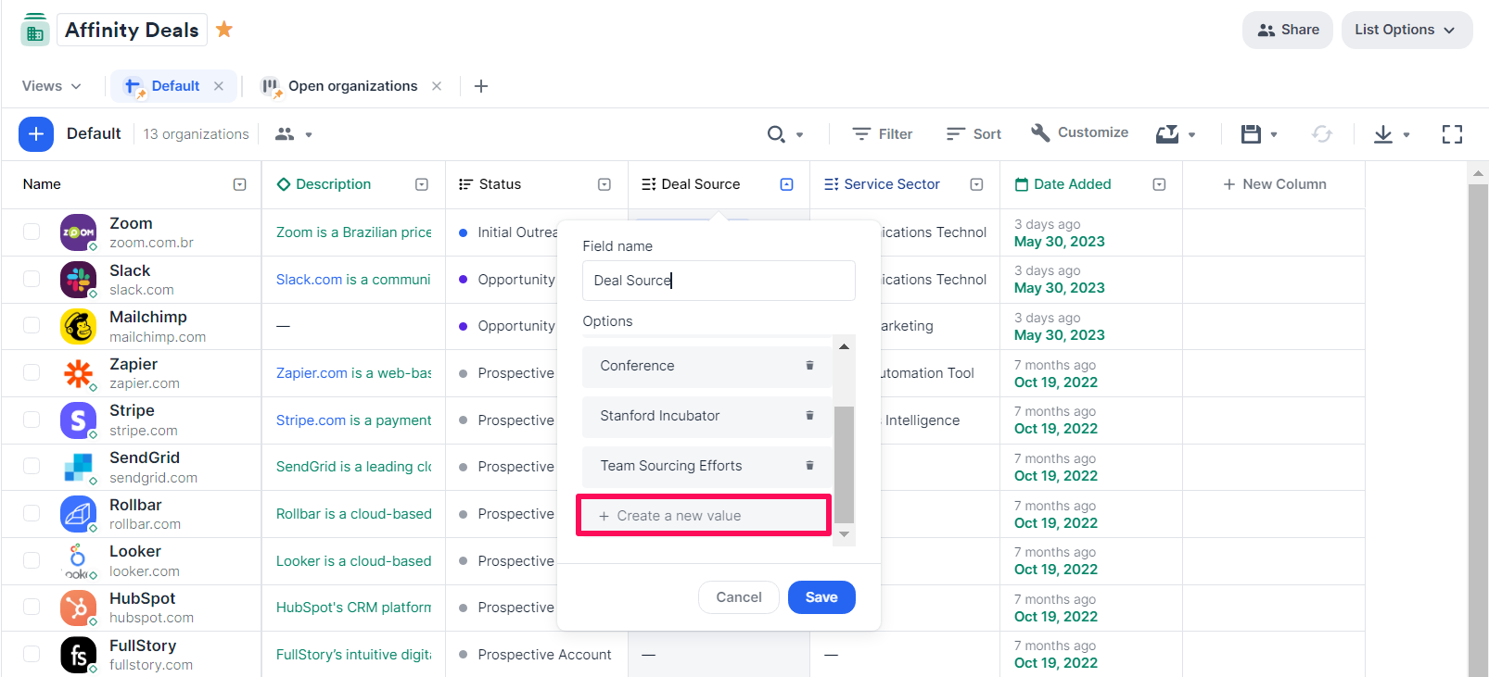Open the Status column dropdown menu

(x=605, y=184)
